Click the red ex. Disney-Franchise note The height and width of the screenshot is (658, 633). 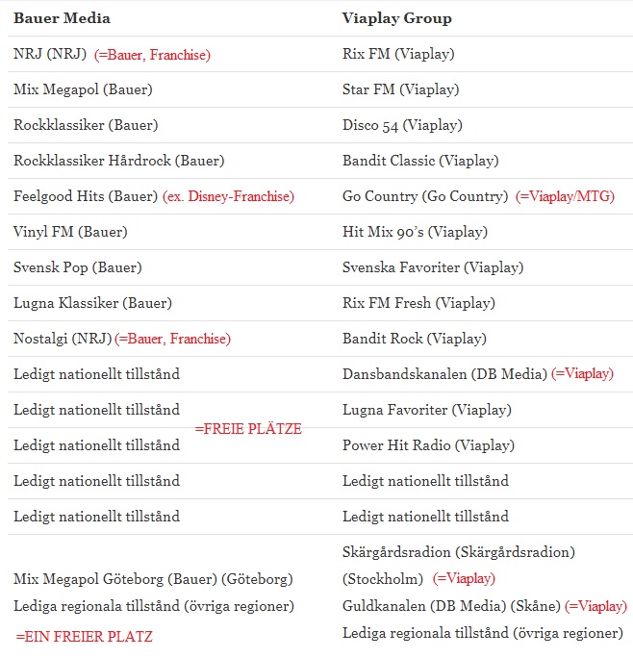(229, 196)
